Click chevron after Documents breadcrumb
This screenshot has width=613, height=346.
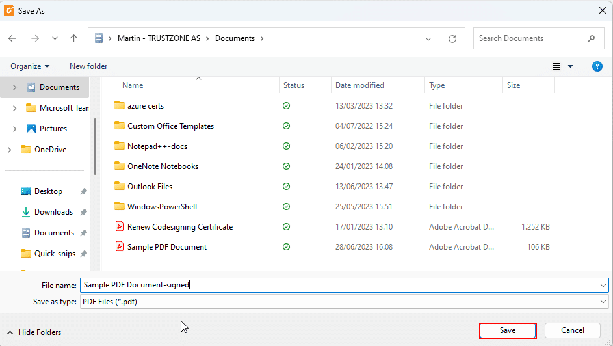(x=262, y=38)
